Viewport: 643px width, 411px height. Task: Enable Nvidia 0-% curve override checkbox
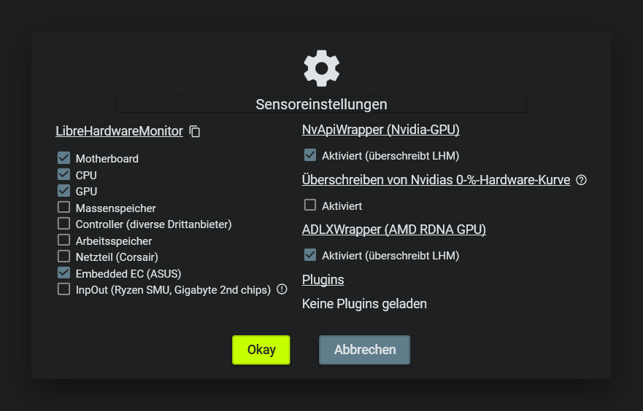pyautogui.click(x=310, y=205)
